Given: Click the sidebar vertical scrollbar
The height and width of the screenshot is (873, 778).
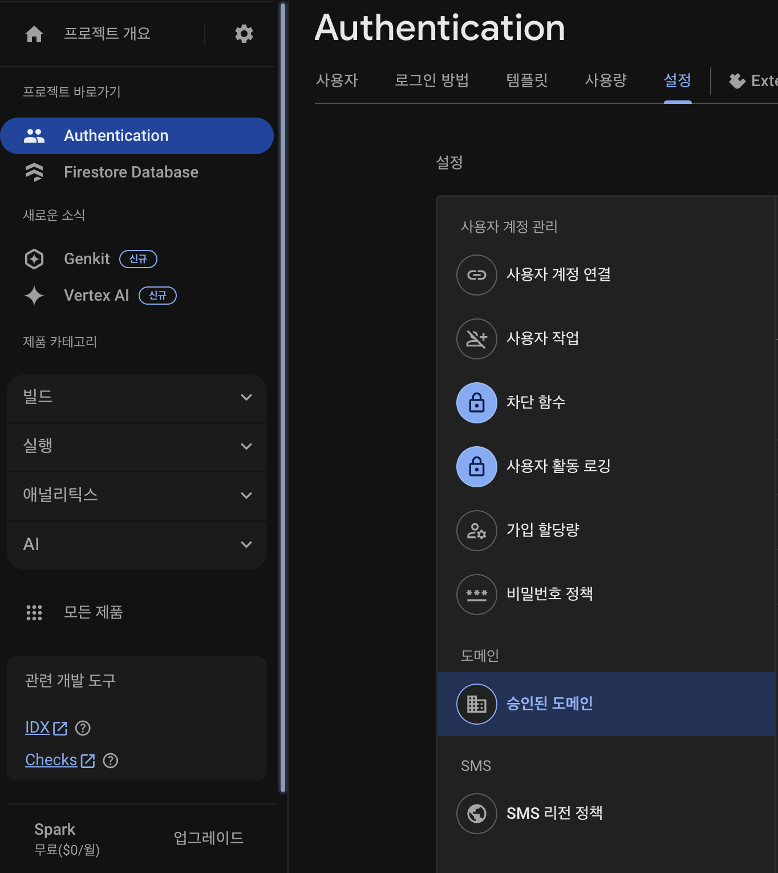Looking at the screenshot, I should pyautogui.click(x=282, y=397).
